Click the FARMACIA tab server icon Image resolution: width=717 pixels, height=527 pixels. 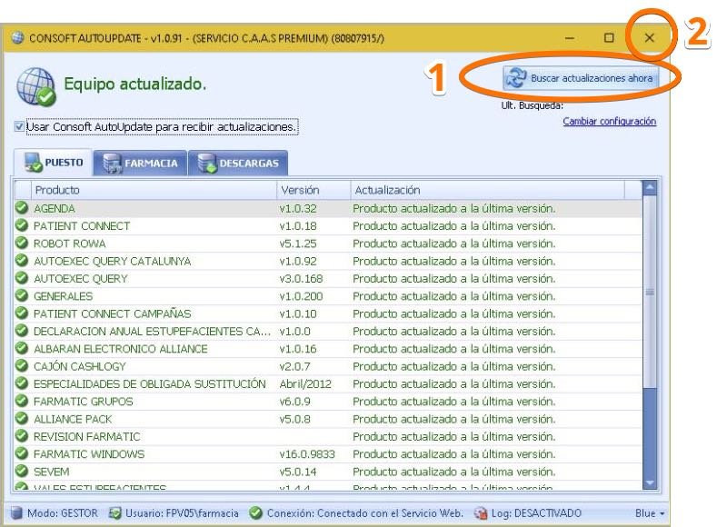(112, 164)
